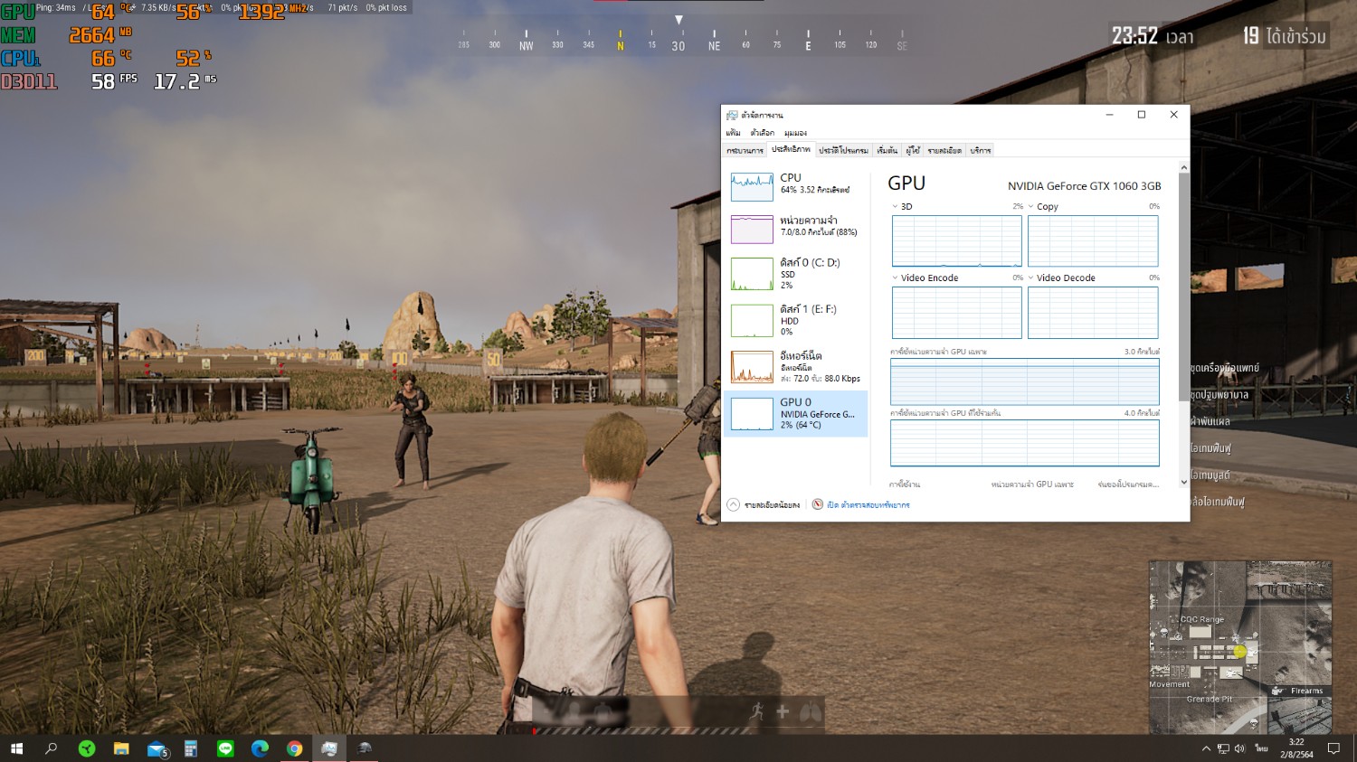
Task: Switch to the กระบวนการ tab
Action: 745,150
